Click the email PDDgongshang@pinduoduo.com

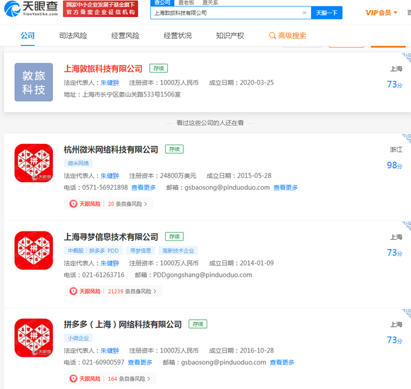click(x=203, y=275)
